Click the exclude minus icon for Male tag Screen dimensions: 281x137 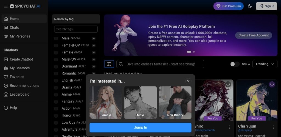click(x=94, y=38)
